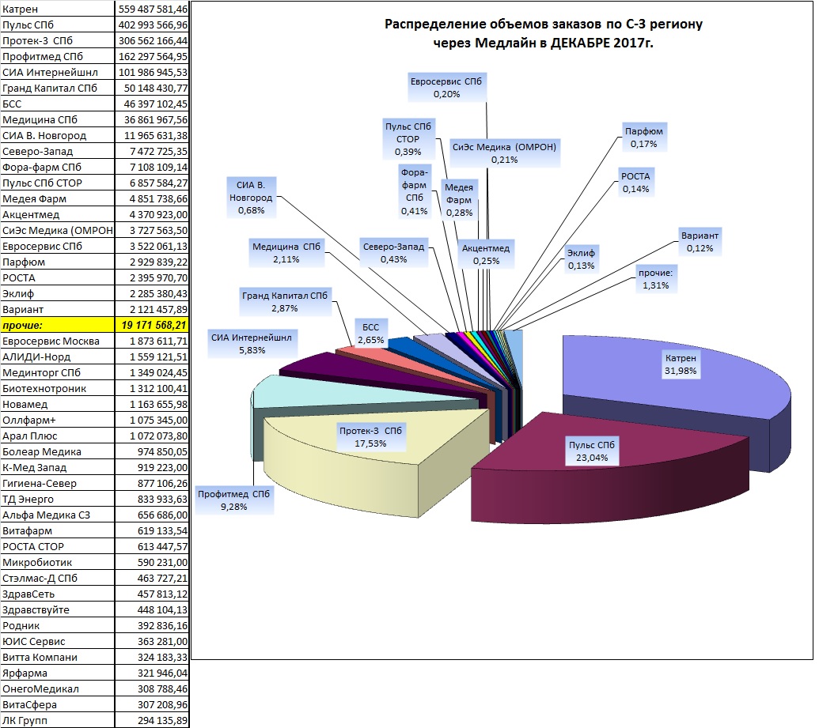819x728 pixels.
Task: Click the 'СИА В. Новгород 0,68%' chart label
Action: [x=251, y=198]
